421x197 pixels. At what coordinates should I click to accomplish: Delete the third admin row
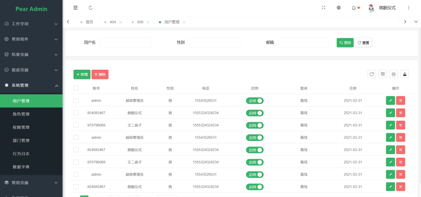coord(401,174)
